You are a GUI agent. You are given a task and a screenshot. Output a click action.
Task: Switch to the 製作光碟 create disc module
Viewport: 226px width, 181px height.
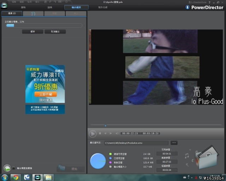pos(103,7)
